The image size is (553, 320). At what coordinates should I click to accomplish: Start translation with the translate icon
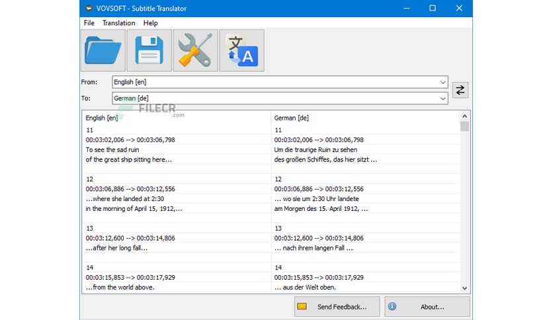(241, 50)
